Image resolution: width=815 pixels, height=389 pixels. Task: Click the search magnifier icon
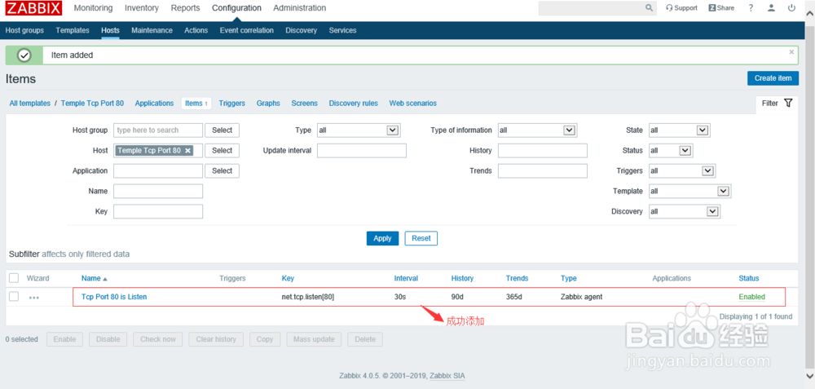(649, 8)
